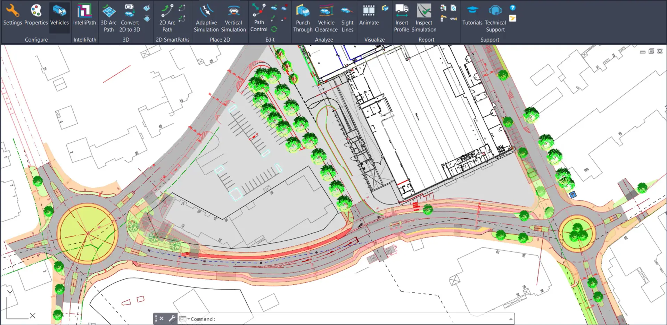Viewport: 667px width, 325px height.
Task: Start the 3D Arc Path tool
Action: click(109, 17)
